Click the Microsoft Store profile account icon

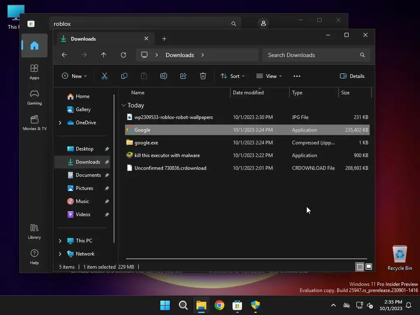[263, 23]
